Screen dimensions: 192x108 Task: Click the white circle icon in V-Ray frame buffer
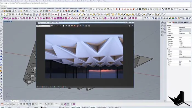point(63,26)
